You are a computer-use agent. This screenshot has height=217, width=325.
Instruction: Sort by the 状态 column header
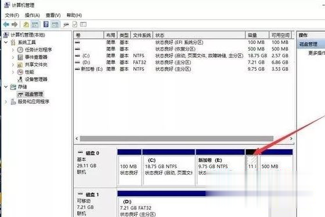pyautogui.click(x=199, y=35)
